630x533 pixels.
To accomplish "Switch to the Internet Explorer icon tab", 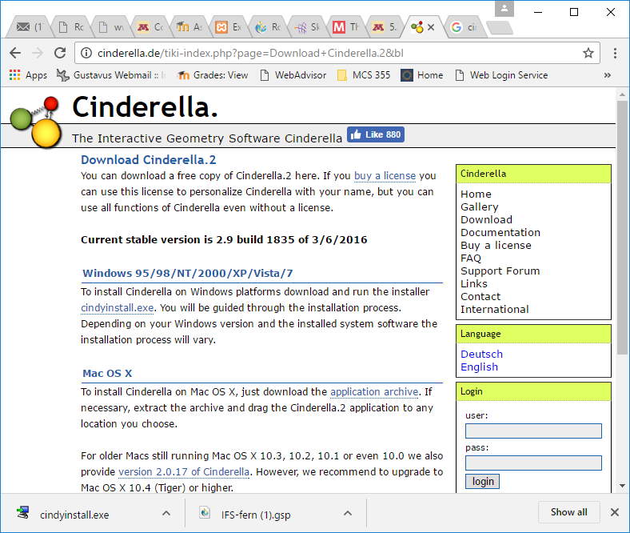I will click(268, 27).
